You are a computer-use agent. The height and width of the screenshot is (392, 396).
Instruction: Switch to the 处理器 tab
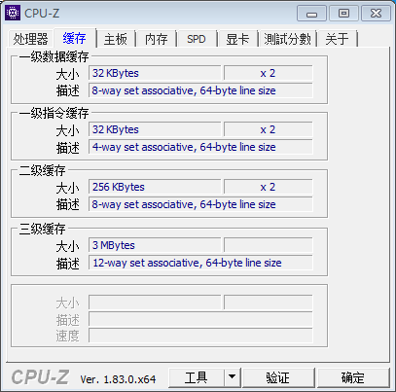(x=30, y=39)
